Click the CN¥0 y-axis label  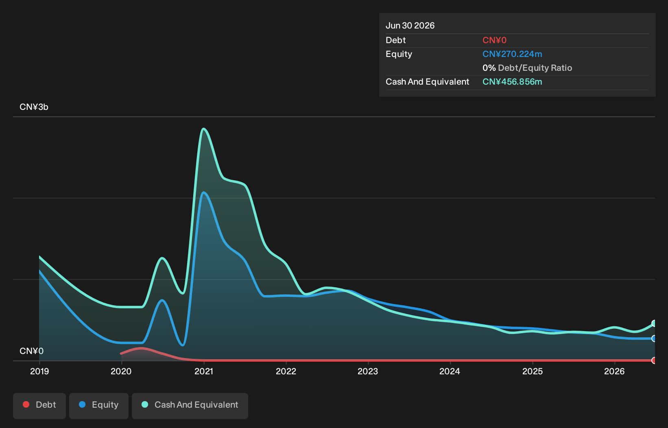tap(31, 351)
